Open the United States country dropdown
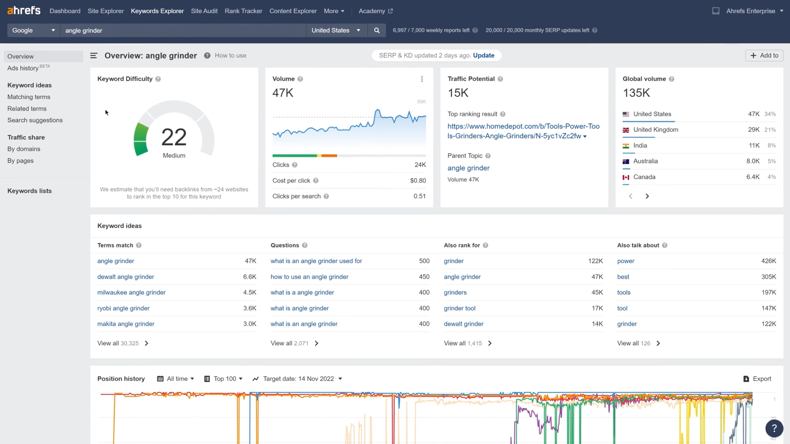This screenshot has height=444, width=790. pyautogui.click(x=335, y=31)
